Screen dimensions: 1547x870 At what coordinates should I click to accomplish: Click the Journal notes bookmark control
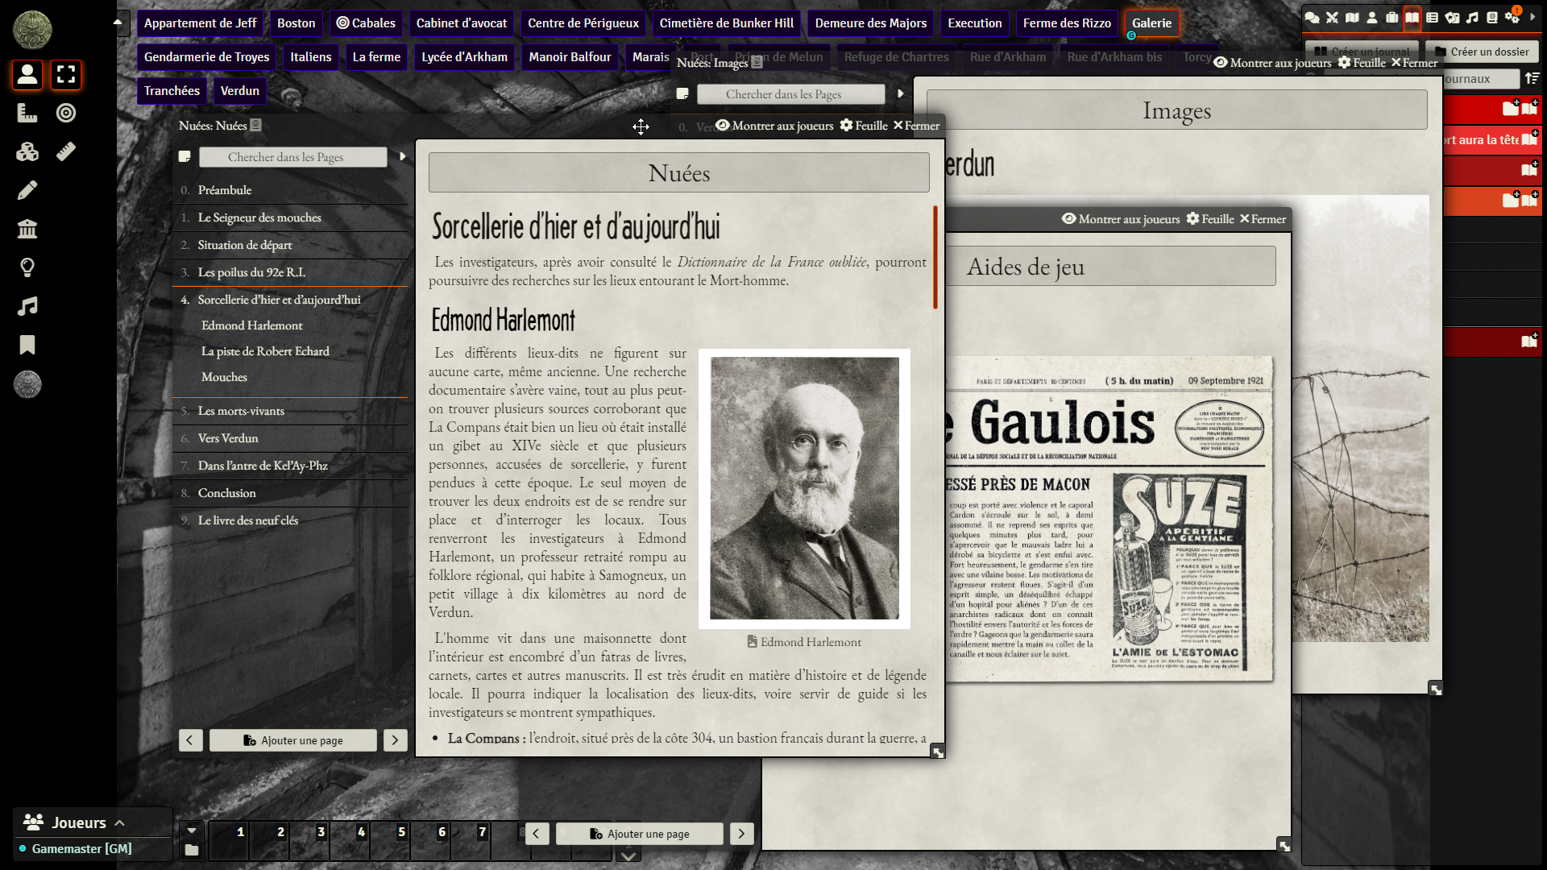tap(27, 345)
